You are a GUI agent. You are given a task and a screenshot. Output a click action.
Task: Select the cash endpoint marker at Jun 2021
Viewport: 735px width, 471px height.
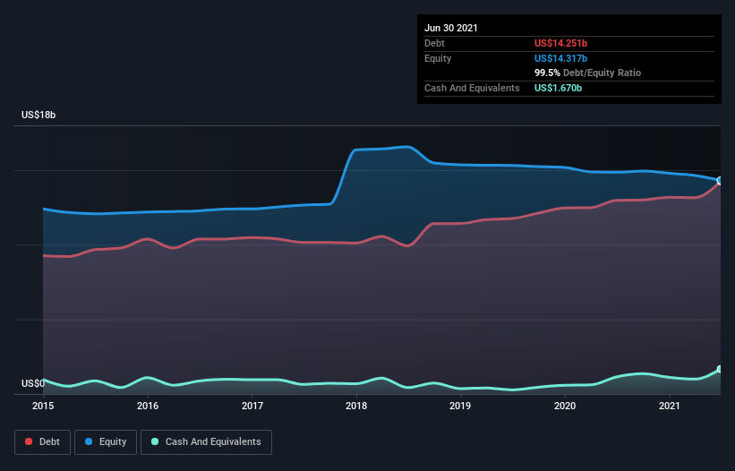[x=720, y=369]
